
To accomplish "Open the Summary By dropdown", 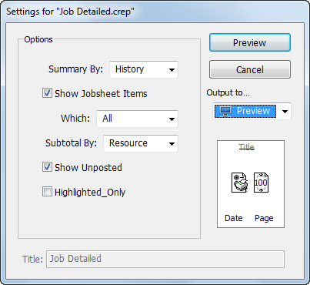I will coord(144,69).
